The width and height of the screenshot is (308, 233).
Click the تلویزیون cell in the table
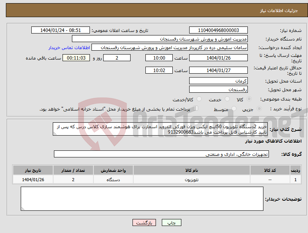pos(192,180)
